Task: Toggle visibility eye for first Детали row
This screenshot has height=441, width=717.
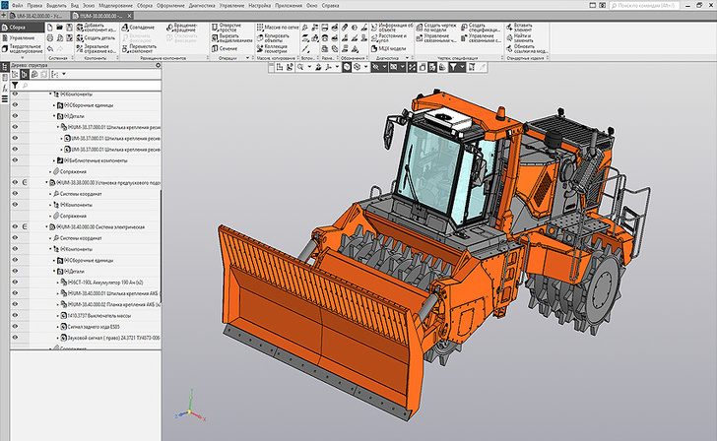Action: tap(15, 116)
